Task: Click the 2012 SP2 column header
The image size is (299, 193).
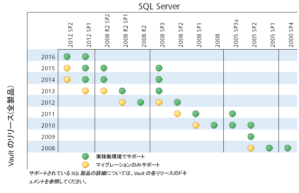Action: pos(70,35)
